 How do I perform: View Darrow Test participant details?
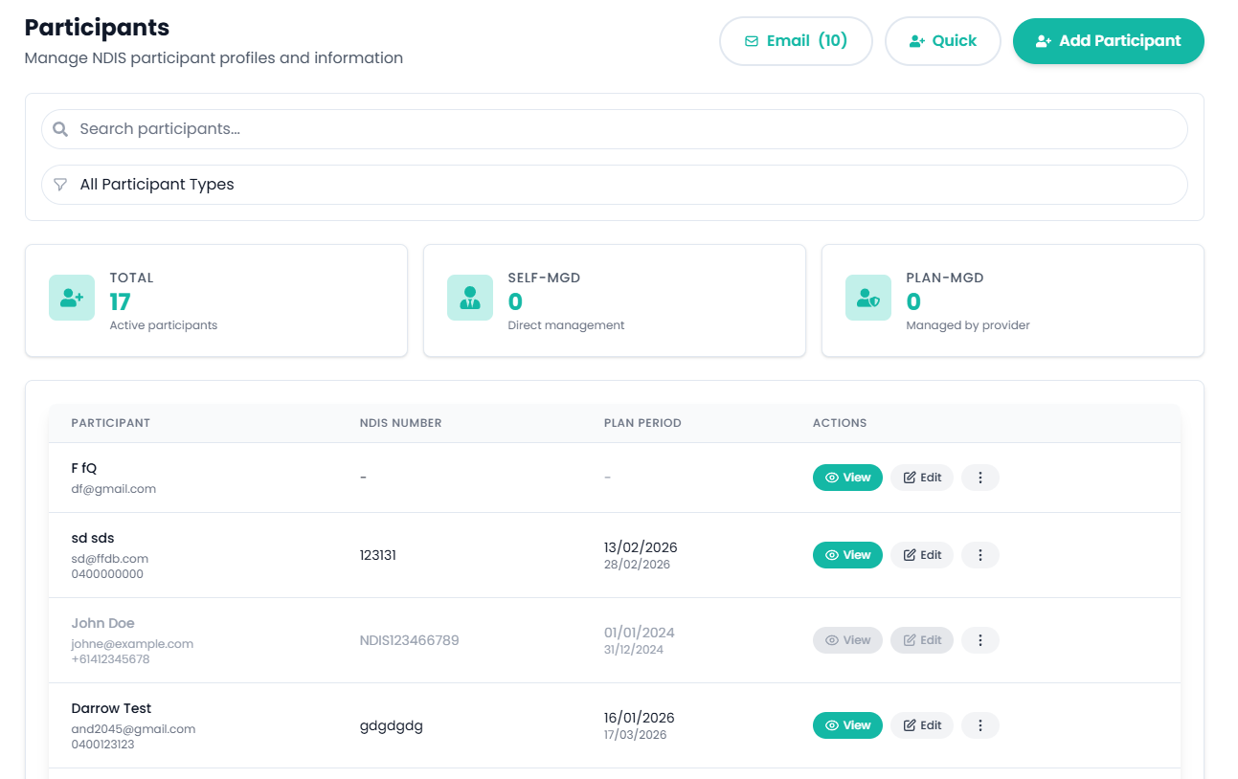[847, 725]
